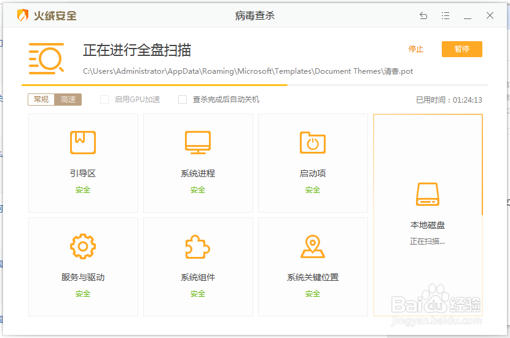Click the 系统进程 label text
This screenshot has height=338, width=510.
pos(198,173)
